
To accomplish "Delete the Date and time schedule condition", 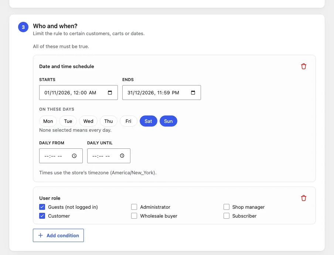I will coord(304,66).
